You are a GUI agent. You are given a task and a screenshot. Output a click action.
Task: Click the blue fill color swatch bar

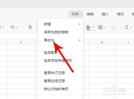88,30
